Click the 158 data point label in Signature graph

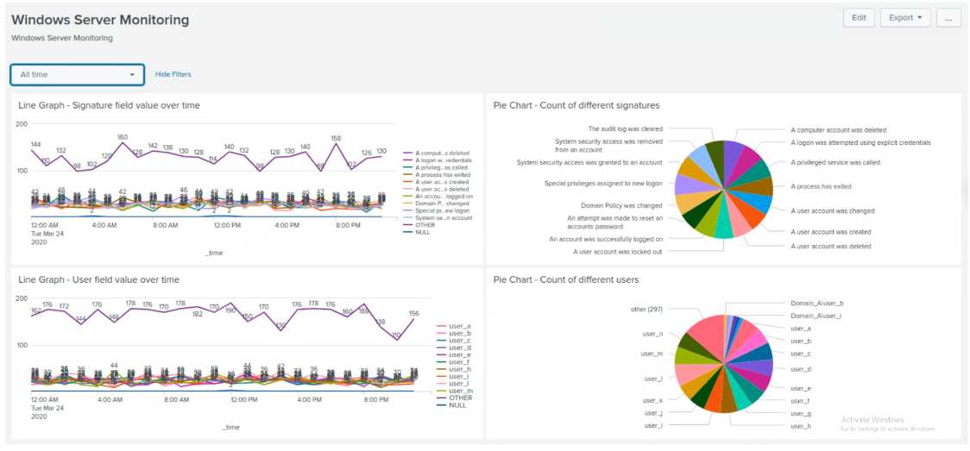tap(336, 138)
